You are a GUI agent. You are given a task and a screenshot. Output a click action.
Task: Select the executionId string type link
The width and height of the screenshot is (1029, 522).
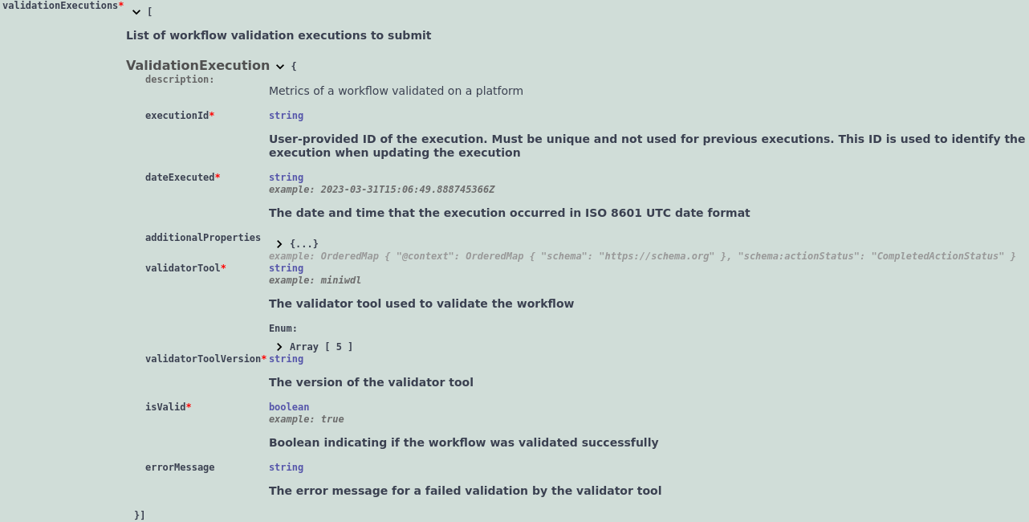(x=285, y=115)
